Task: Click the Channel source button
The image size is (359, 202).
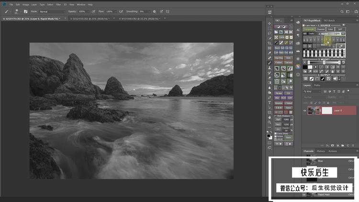Action: [321, 29]
